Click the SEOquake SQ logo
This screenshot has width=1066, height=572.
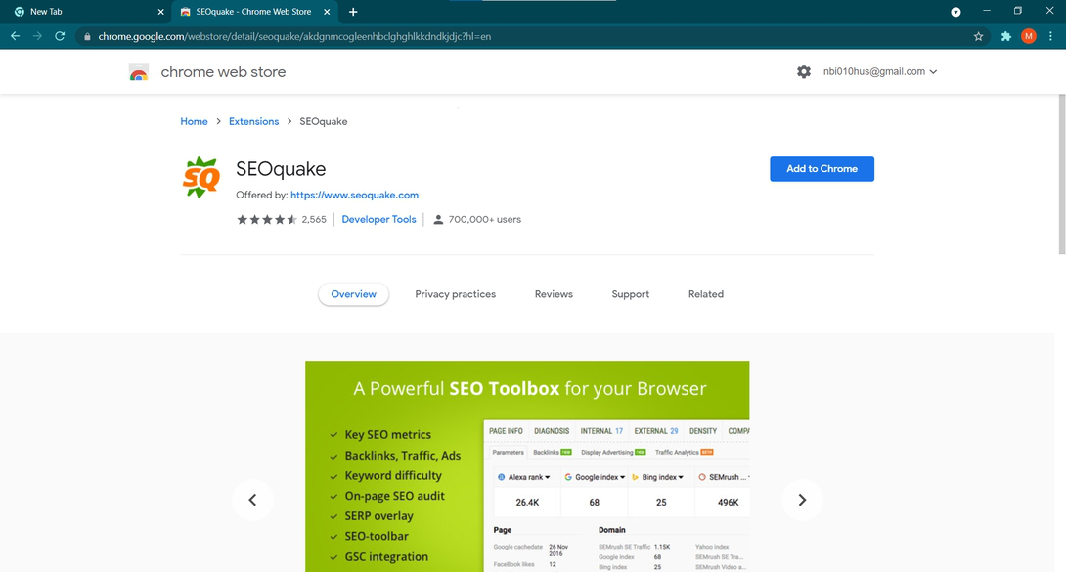[201, 177]
